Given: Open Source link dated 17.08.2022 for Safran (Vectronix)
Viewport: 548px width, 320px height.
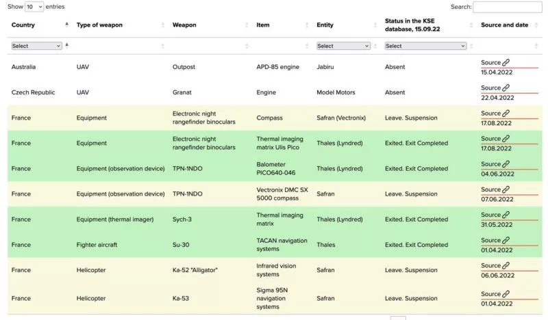Looking at the screenshot, I should pos(495,114).
